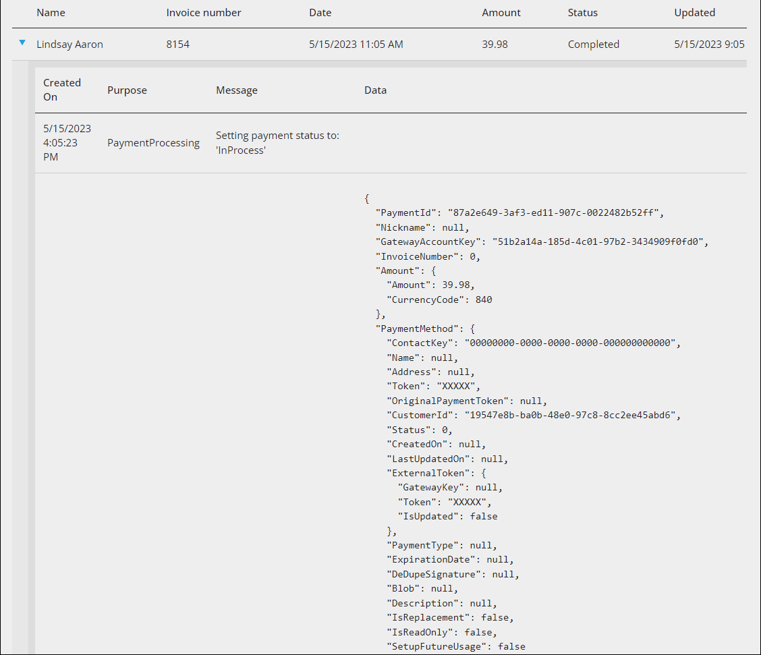
Task: Select the CustomerId GUID line
Action: (x=534, y=415)
